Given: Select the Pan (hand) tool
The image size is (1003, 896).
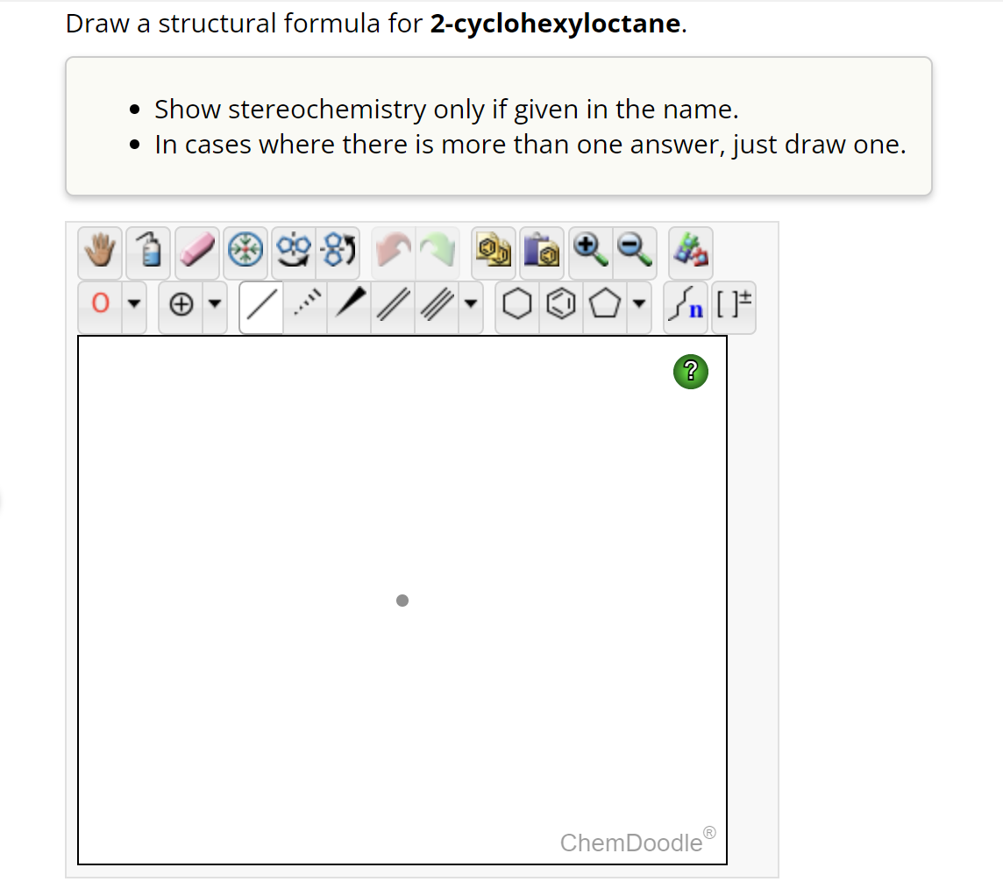Looking at the screenshot, I should (99, 252).
